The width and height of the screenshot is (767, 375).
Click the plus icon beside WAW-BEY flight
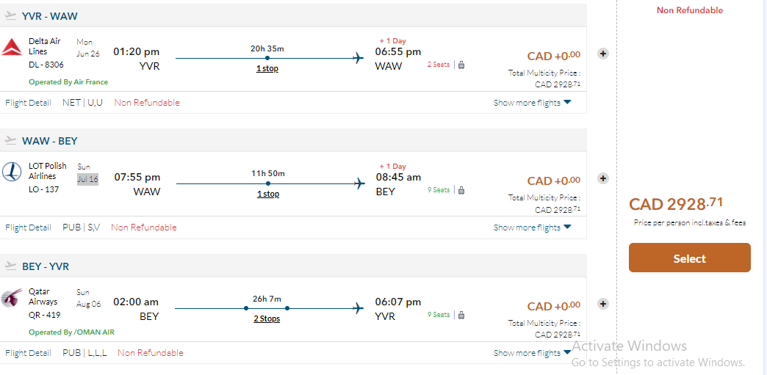(x=603, y=178)
